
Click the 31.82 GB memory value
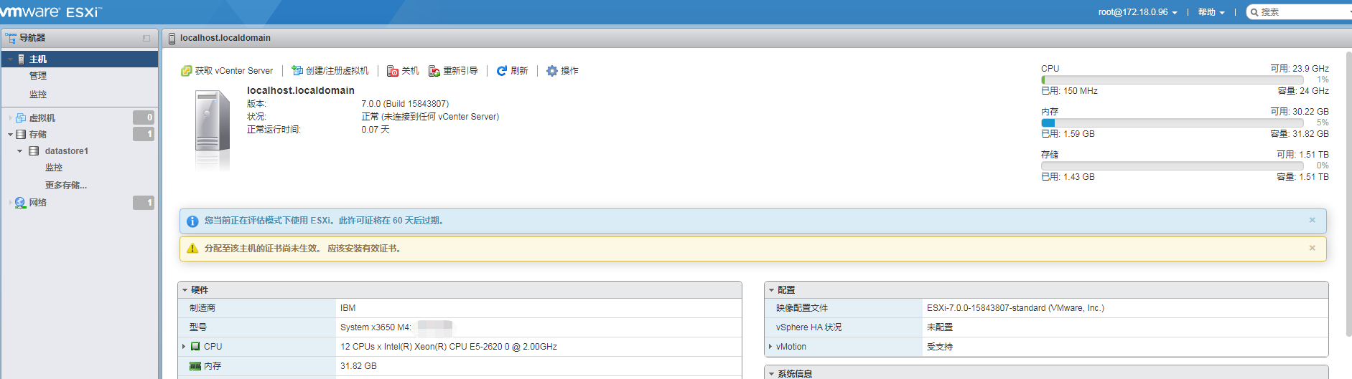358,366
